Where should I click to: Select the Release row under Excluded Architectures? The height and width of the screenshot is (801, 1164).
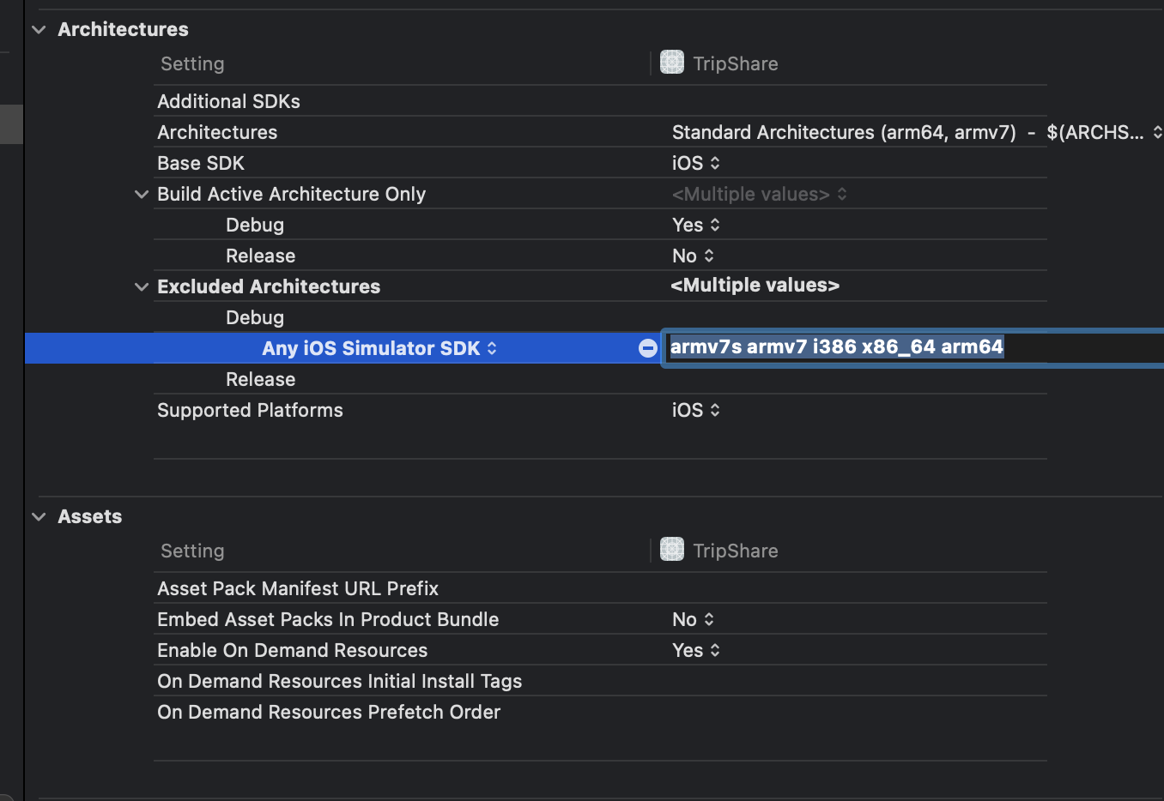click(x=260, y=379)
